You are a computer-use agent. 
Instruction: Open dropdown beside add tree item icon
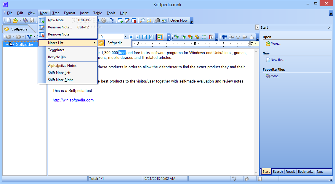(x=34, y=37)
